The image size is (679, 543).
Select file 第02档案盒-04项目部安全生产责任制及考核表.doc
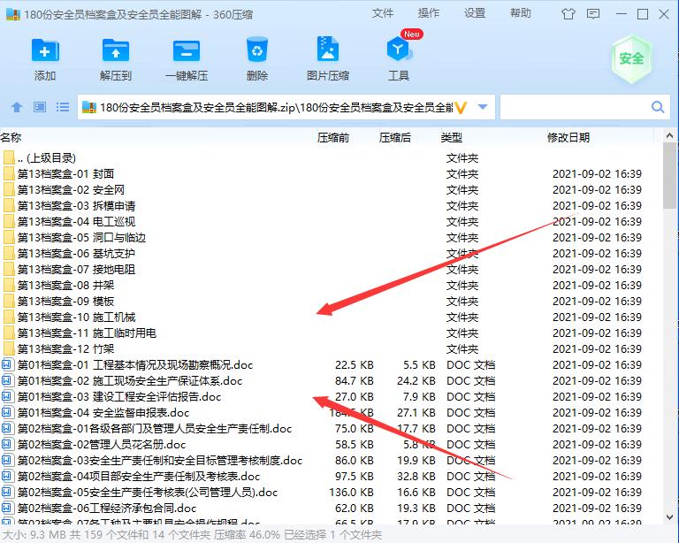point(332,477)
